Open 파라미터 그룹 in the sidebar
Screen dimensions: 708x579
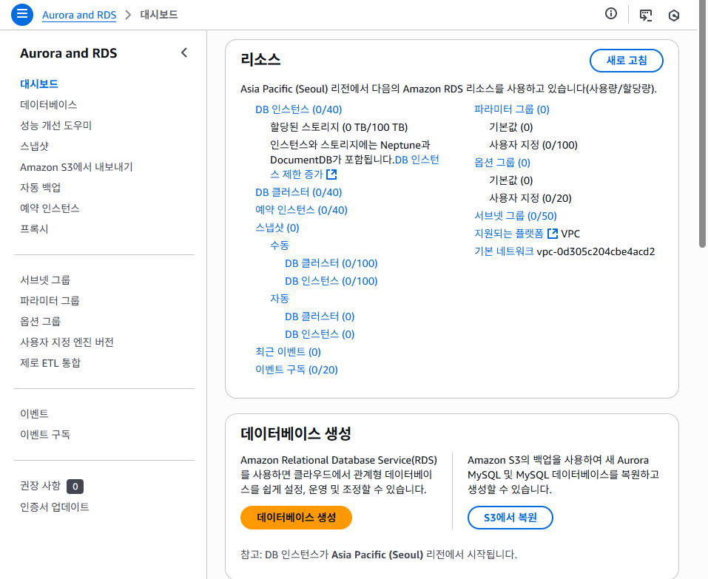pos(50,300)
